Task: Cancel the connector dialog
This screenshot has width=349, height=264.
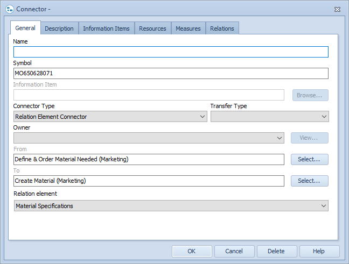Action: [x=234, y=251]
